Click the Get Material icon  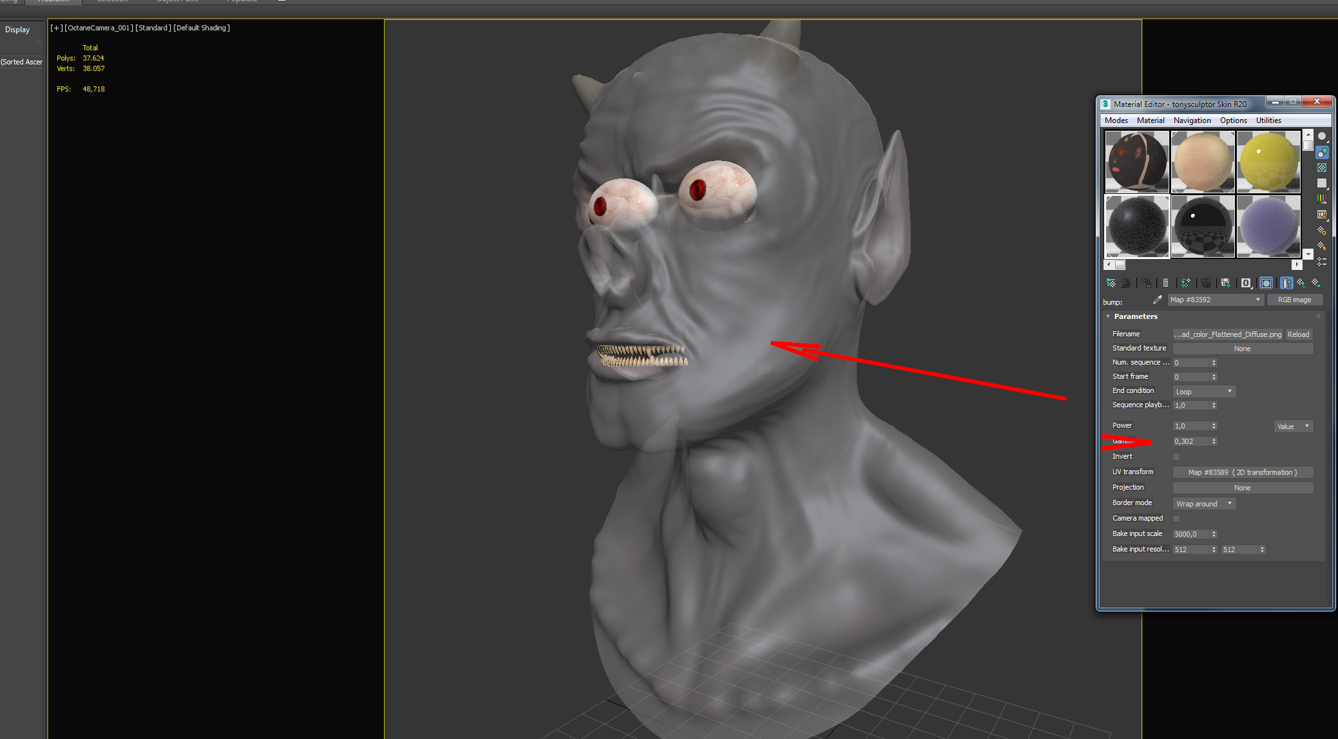pos(1111,283)
